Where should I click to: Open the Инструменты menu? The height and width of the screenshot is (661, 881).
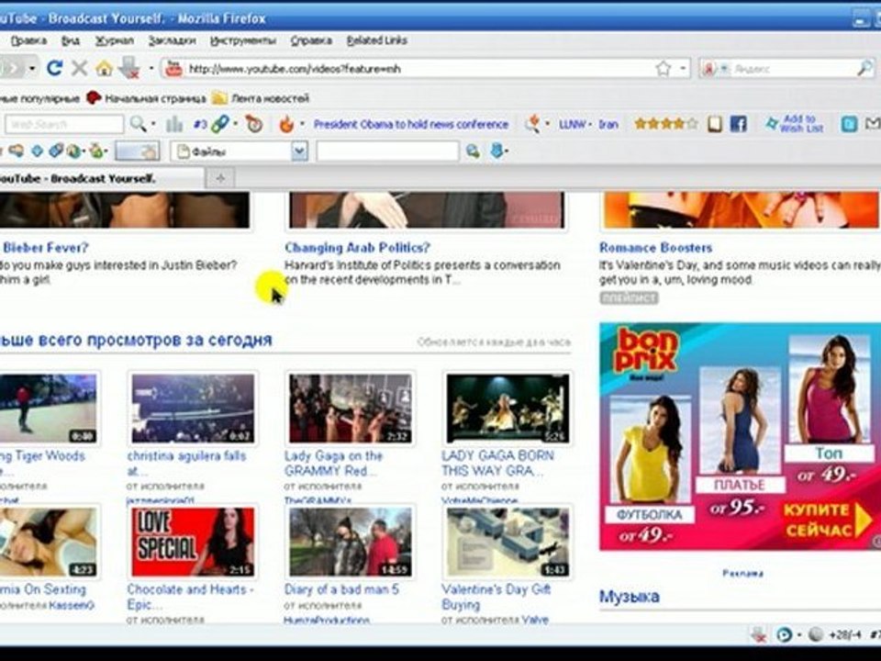click(x=242, y=40)
